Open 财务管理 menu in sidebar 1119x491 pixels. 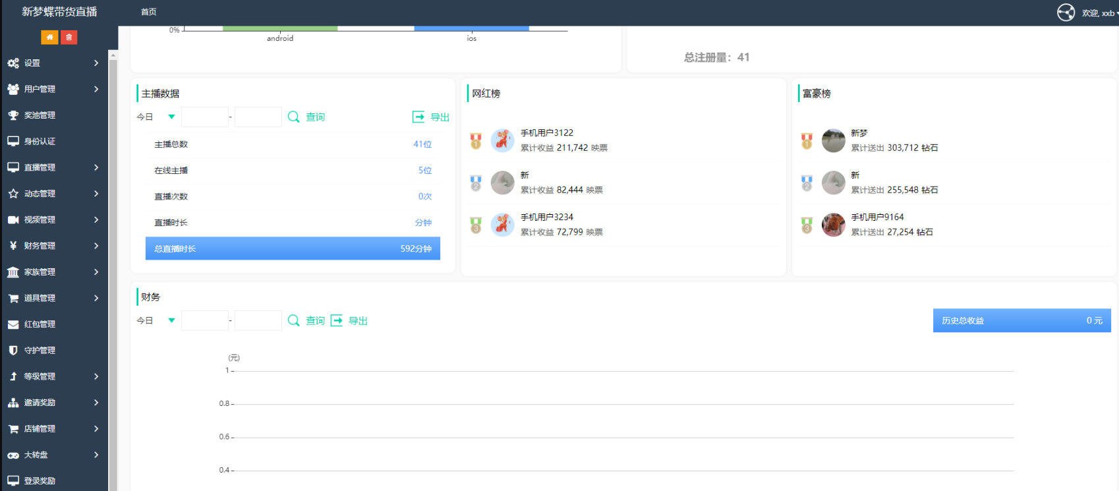point(54,246)
